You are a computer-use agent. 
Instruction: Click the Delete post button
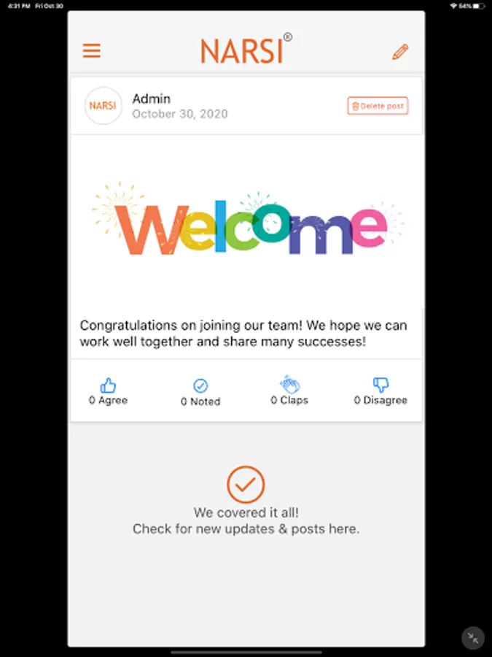pyautogui.click(x=378, y=106)
